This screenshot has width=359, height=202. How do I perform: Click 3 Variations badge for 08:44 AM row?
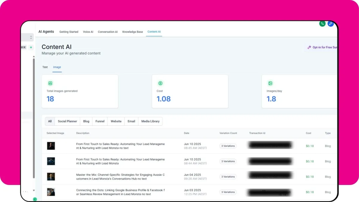click(228, 161)
